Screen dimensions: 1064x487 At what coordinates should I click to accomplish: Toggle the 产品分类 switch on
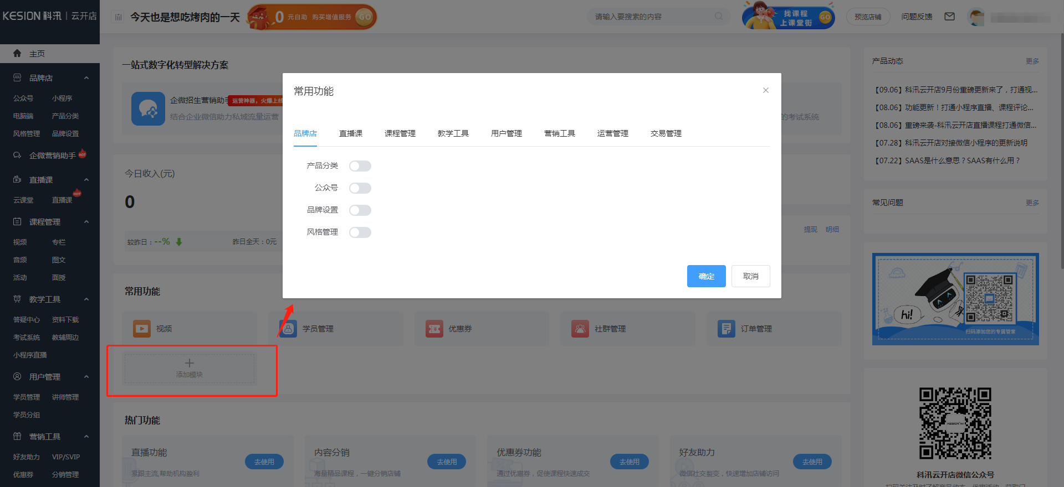click(x=360, y=166)
